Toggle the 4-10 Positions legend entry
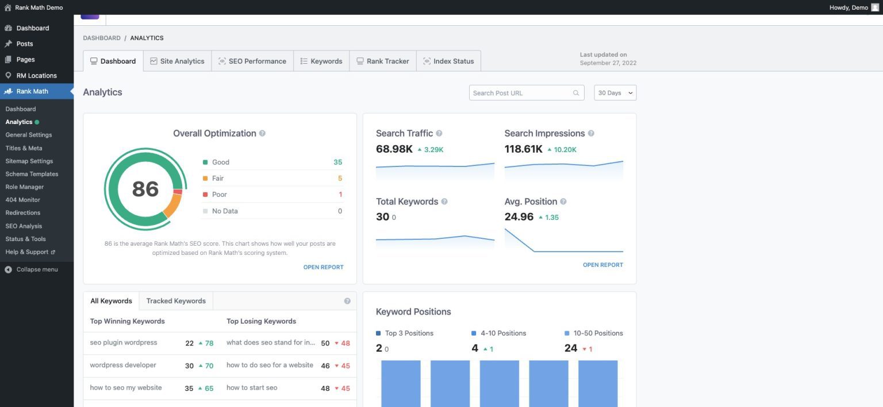Viewport: 883px width, 407px height. [498, 333]
